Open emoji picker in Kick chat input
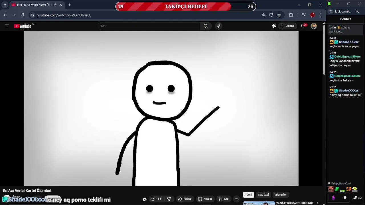Image resolution: width=365 pixels, height=205 pixels. click(x=345, y=198)
